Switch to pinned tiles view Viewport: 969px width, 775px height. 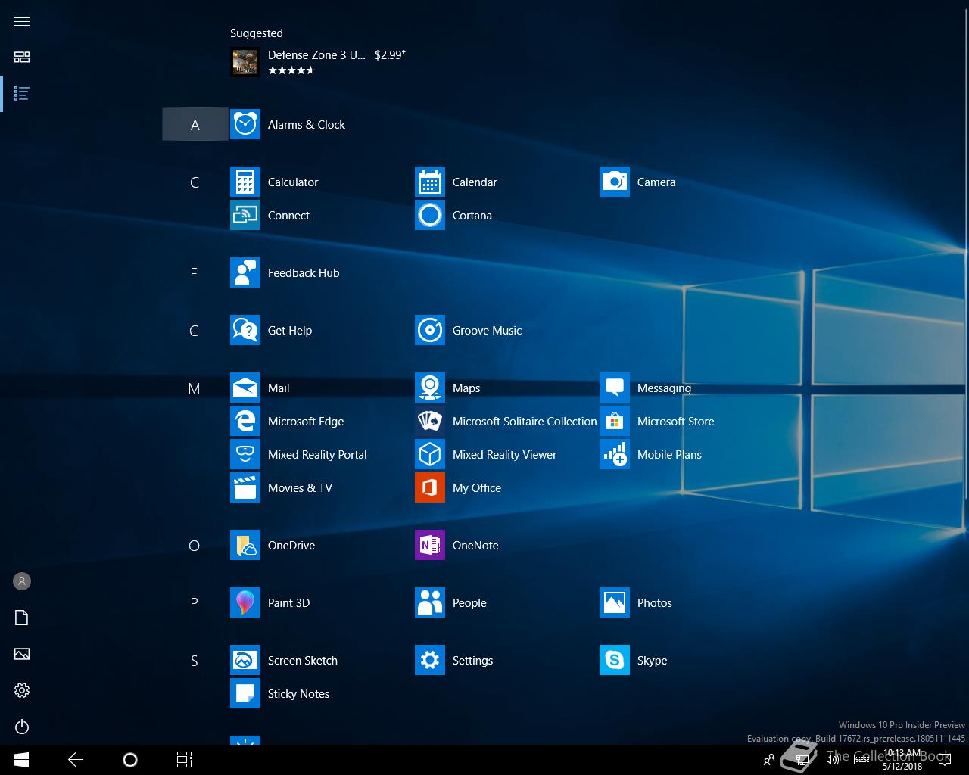click(x=22, y=58)
